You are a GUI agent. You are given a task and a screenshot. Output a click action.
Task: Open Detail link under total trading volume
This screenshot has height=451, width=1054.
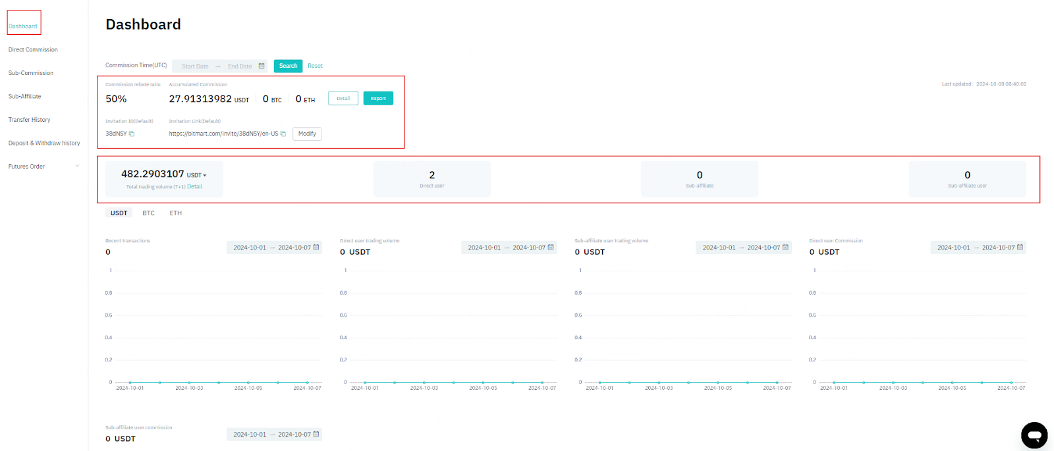click(195, 187)
